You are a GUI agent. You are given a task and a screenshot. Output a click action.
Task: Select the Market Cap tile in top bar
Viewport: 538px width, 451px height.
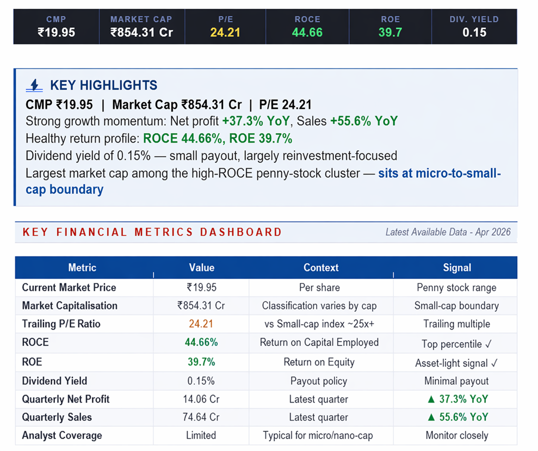(x=141, y=26)
